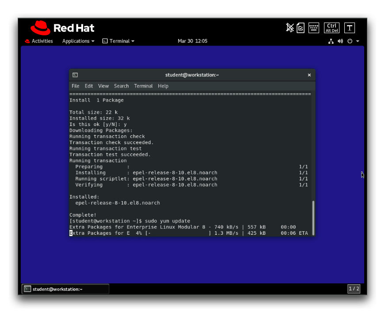
Task: Click the '00:06 ETA' value
Action: (294, 233)
